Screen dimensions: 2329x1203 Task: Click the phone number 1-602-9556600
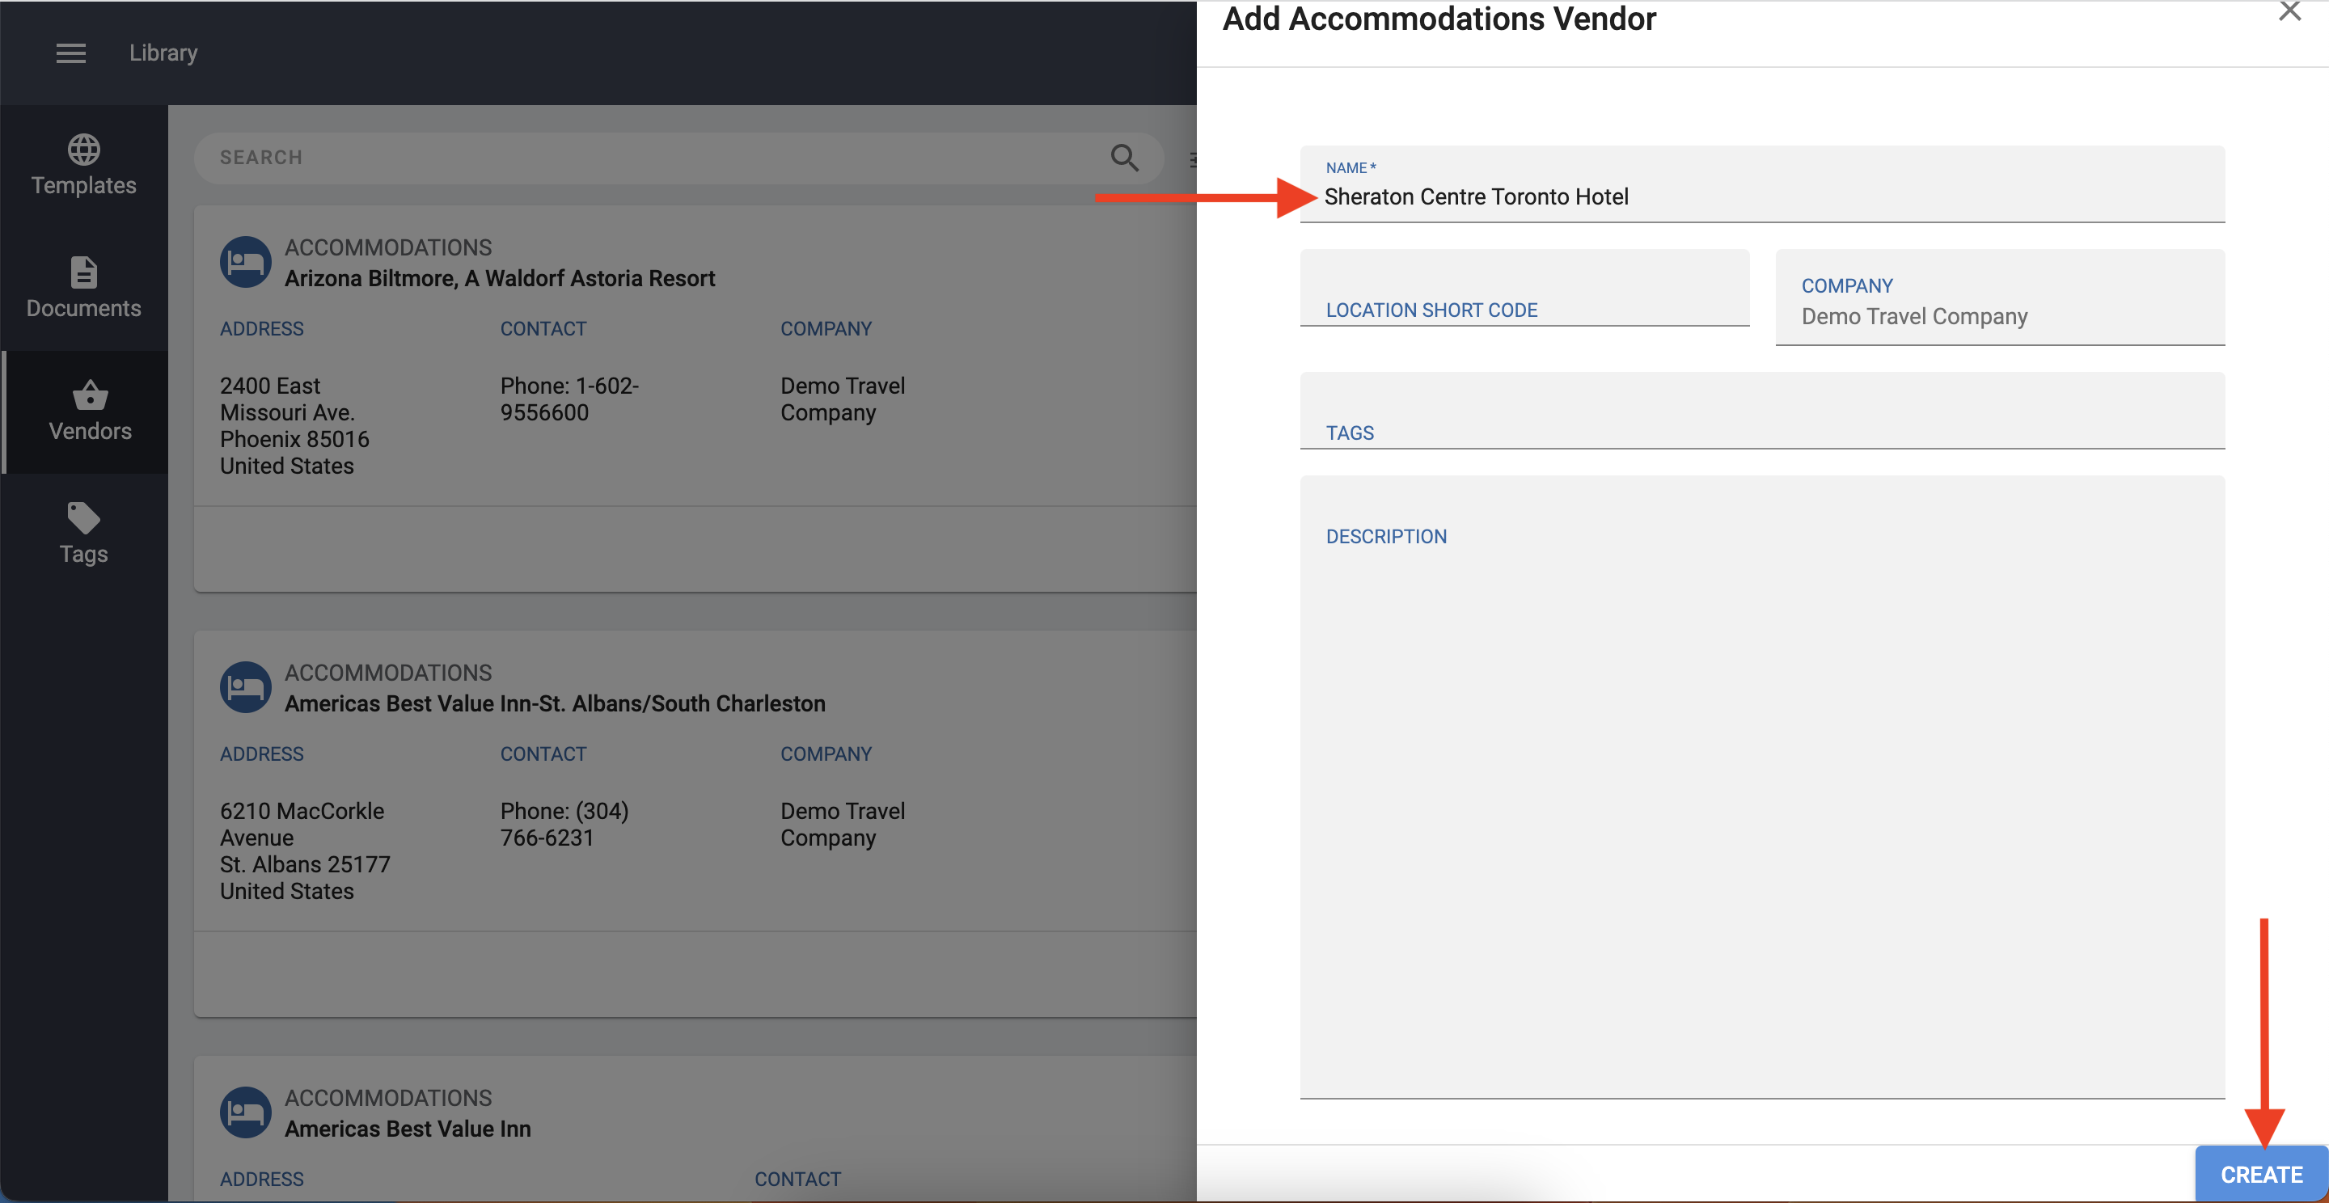tap(569, 399)
